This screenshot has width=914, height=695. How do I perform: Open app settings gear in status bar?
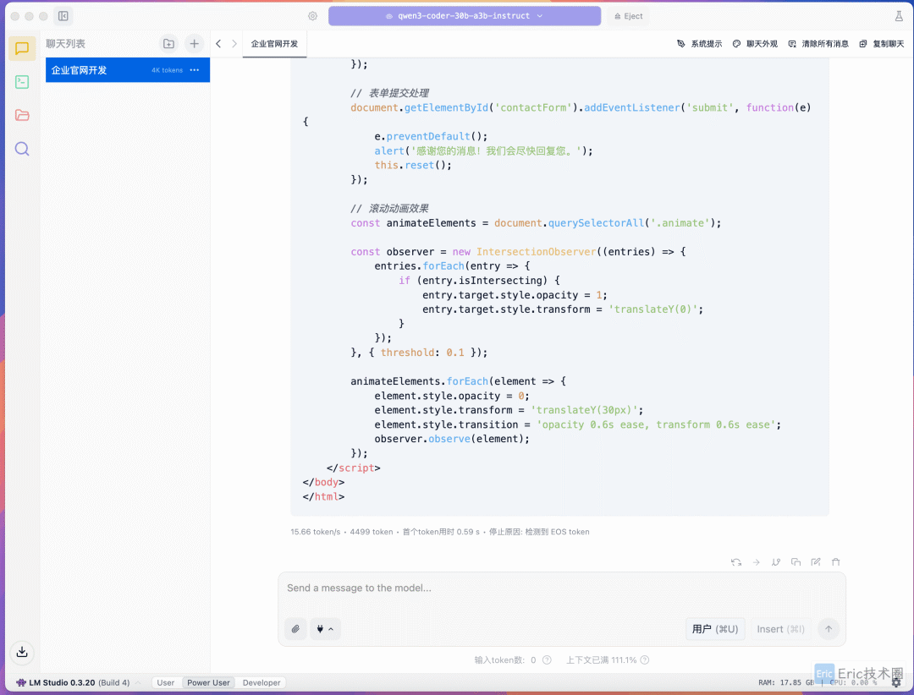[x=896, y=683]
